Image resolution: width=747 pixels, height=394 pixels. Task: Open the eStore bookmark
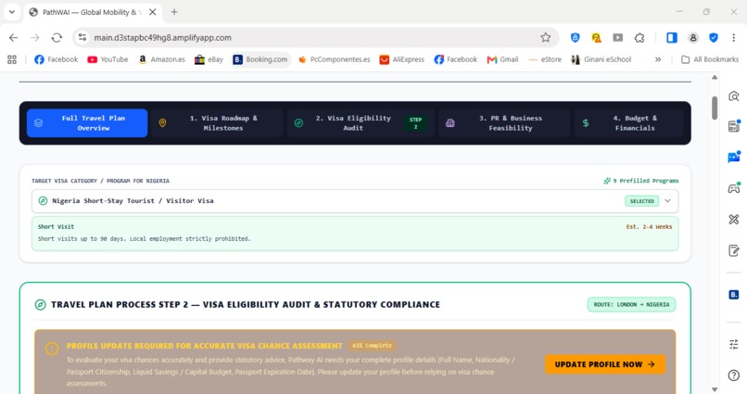[x=545, y=59]
